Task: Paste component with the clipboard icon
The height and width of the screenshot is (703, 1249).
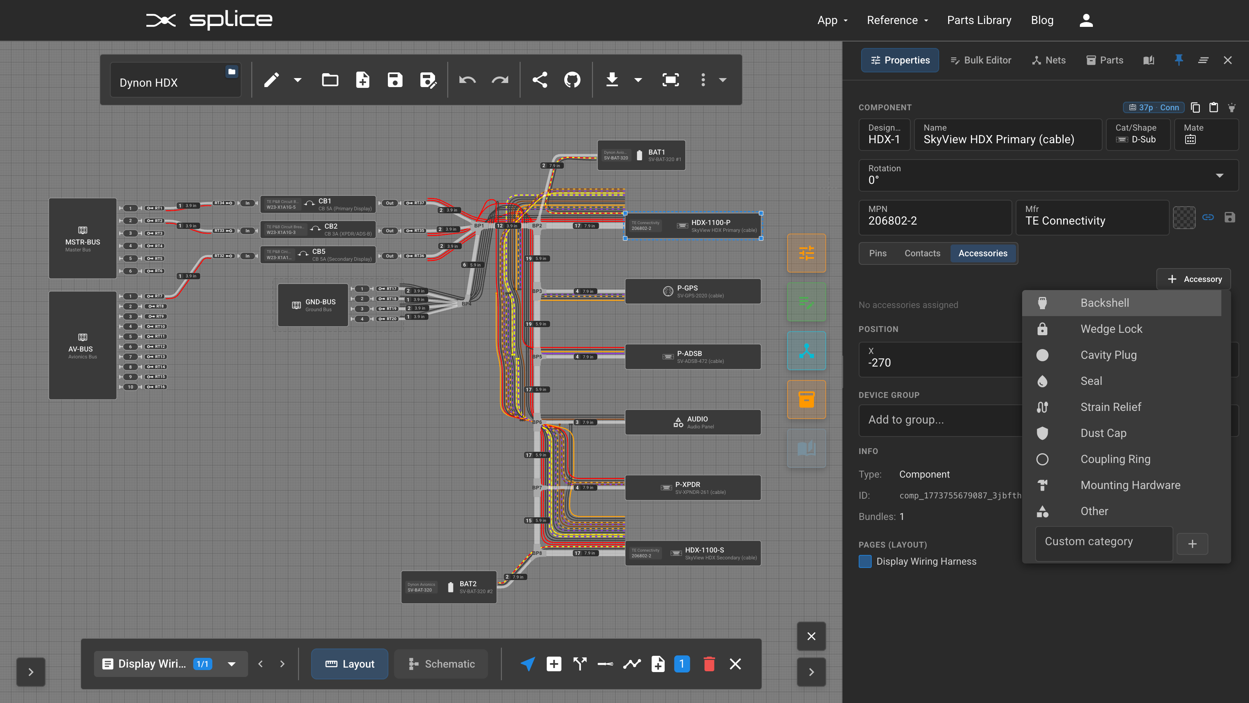Action: click(x=1214, y=107)
